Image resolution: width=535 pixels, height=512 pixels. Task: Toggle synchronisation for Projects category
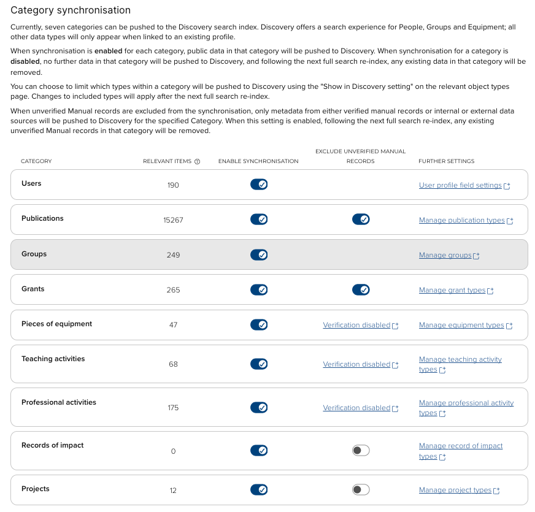pyautogui.click(x=259, y=489)
